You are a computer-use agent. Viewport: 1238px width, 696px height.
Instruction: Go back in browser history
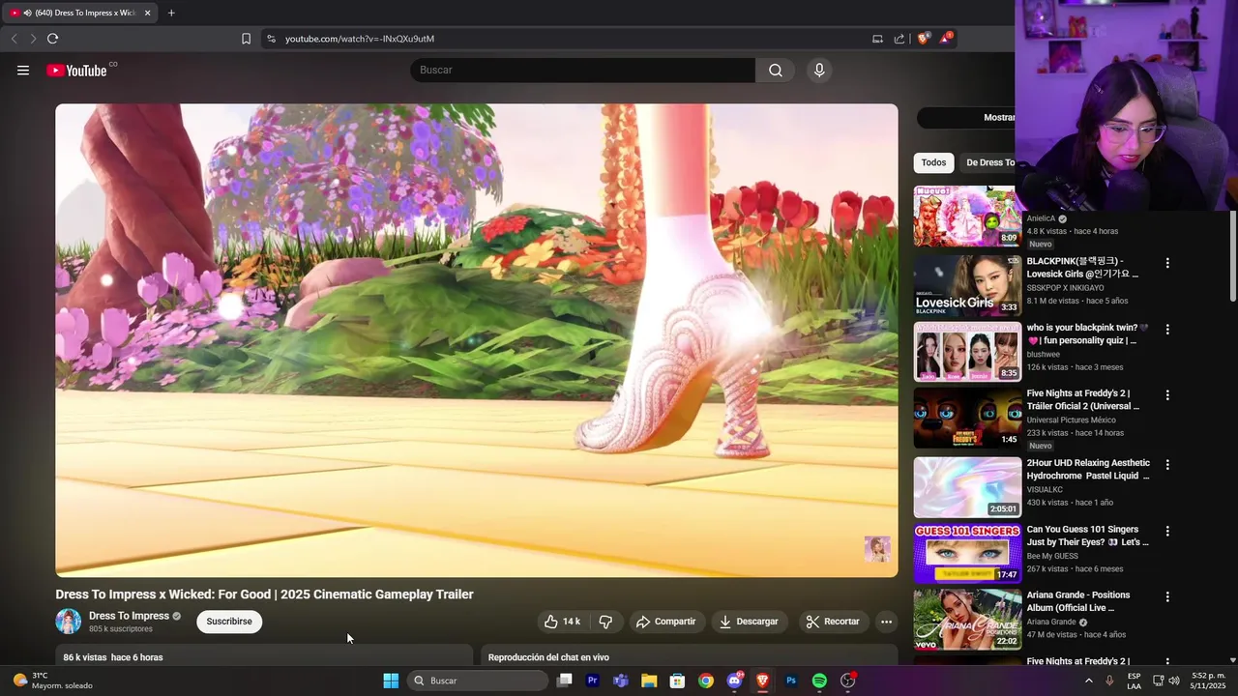14,39
